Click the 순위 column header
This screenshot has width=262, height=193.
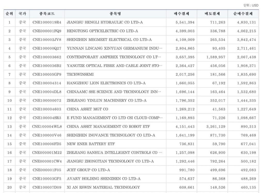[9, 14]
